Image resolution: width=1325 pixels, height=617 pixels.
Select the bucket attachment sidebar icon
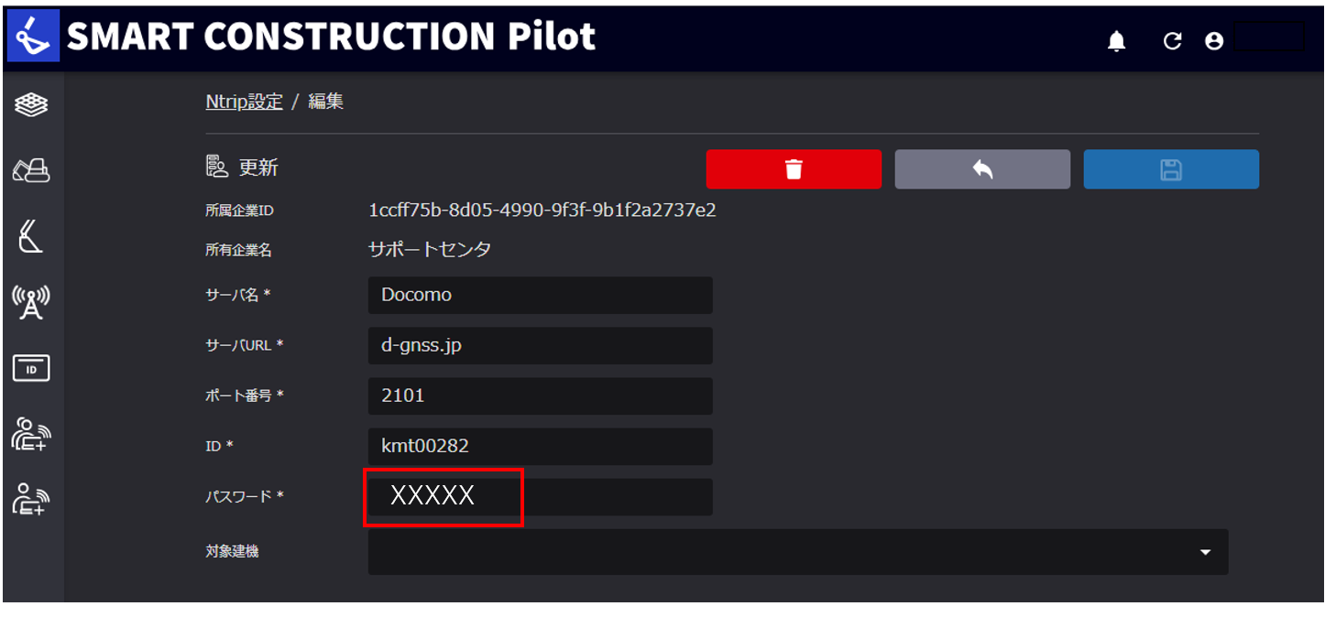[x=30, y=237]
